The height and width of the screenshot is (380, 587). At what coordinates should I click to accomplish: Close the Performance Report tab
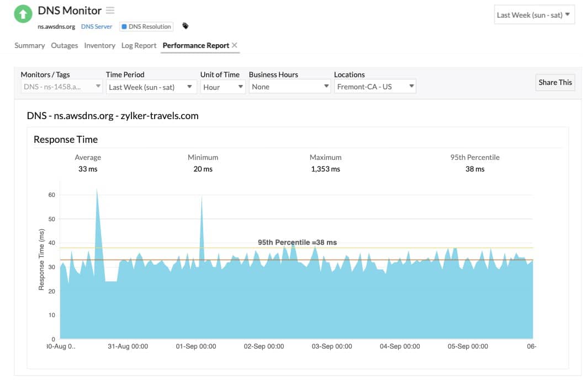pos(234,45)
